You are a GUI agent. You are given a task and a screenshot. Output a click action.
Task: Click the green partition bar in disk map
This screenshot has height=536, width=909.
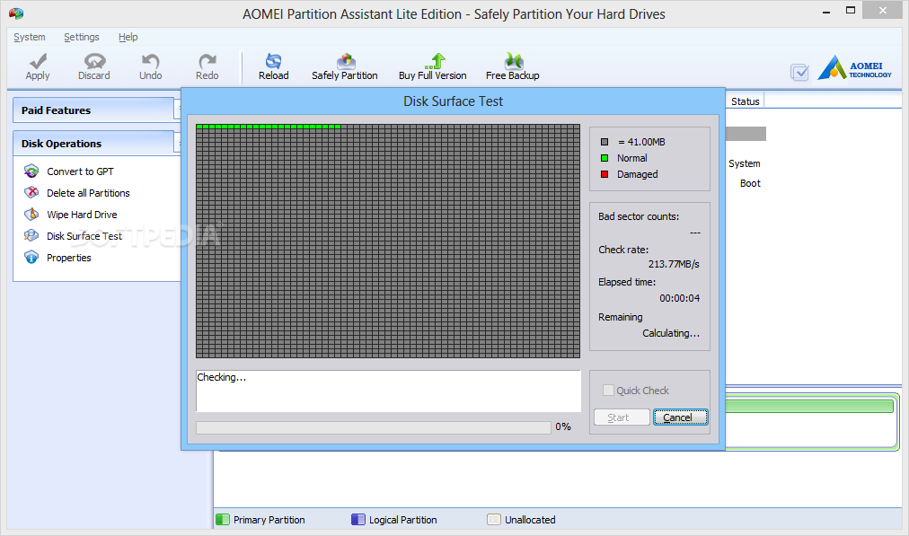click(x=808, y=406)
